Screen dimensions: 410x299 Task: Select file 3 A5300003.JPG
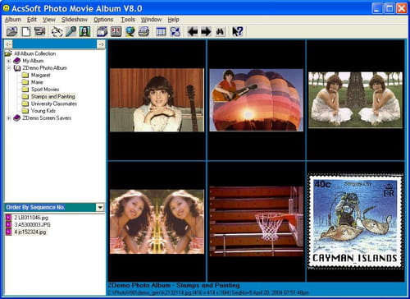pos(32,225)
